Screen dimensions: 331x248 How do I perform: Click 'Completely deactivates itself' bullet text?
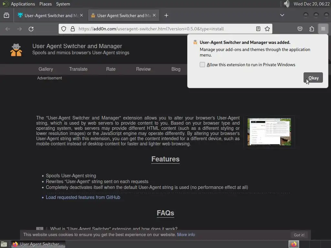(147, 187)
